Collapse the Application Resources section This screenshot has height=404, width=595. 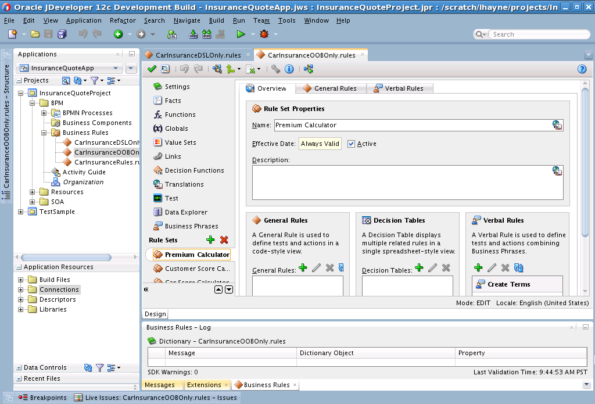coord(19,267)
